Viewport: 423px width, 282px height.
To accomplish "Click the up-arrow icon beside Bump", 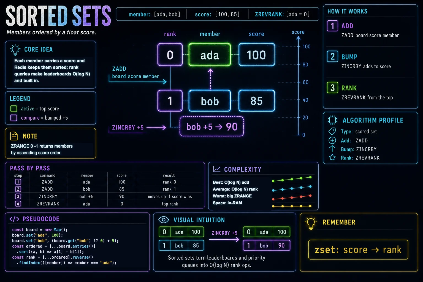I will 332,149.
